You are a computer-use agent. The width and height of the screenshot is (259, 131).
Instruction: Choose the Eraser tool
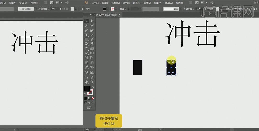point(92,43)
